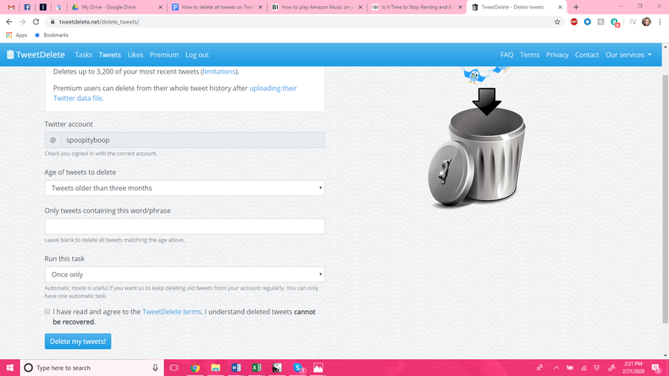Image resolution: width=669 pixels, height=376 pixels.
Task: Open the Chrome profile avatar
Action: (646, 22)
